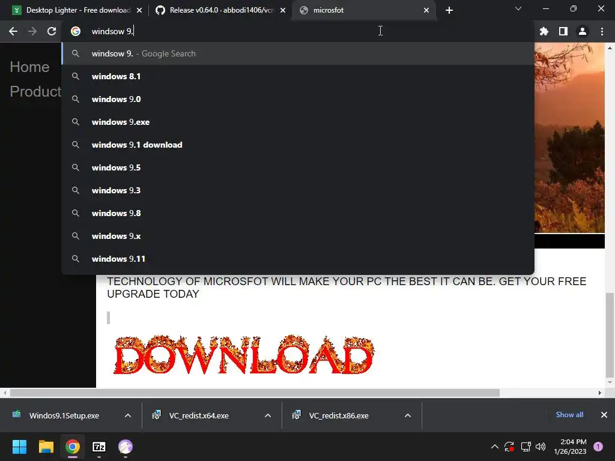Screen dimensions: 615x461
Task: Close the GitHub Release tab
Action: tap(283, 10)
